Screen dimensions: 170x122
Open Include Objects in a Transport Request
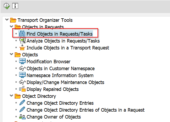[x=68, y=48]
